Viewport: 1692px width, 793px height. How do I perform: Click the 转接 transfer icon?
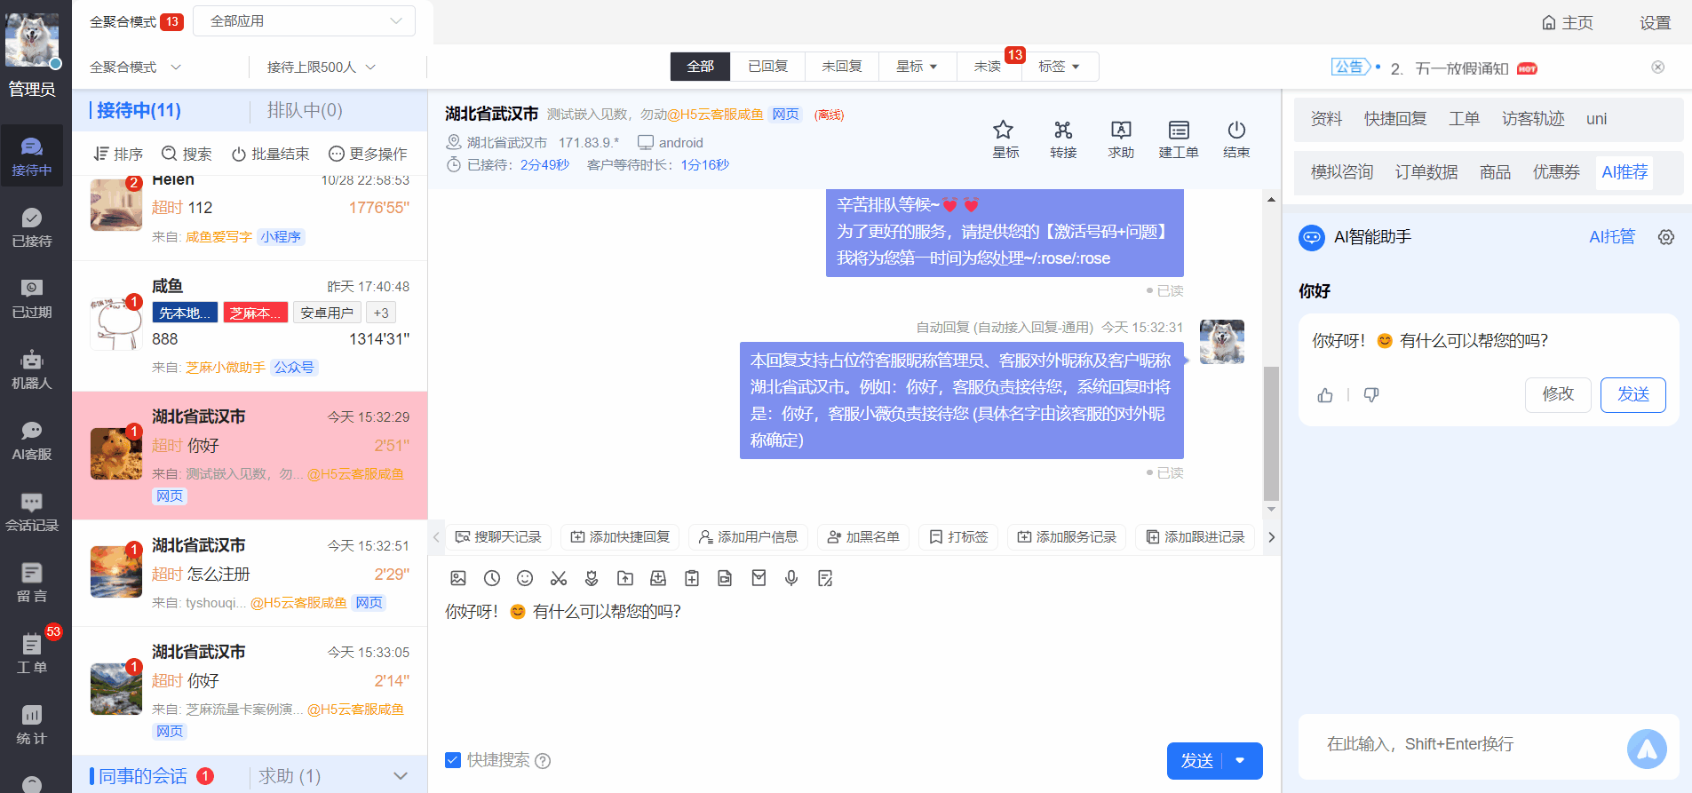point(1063,139)
